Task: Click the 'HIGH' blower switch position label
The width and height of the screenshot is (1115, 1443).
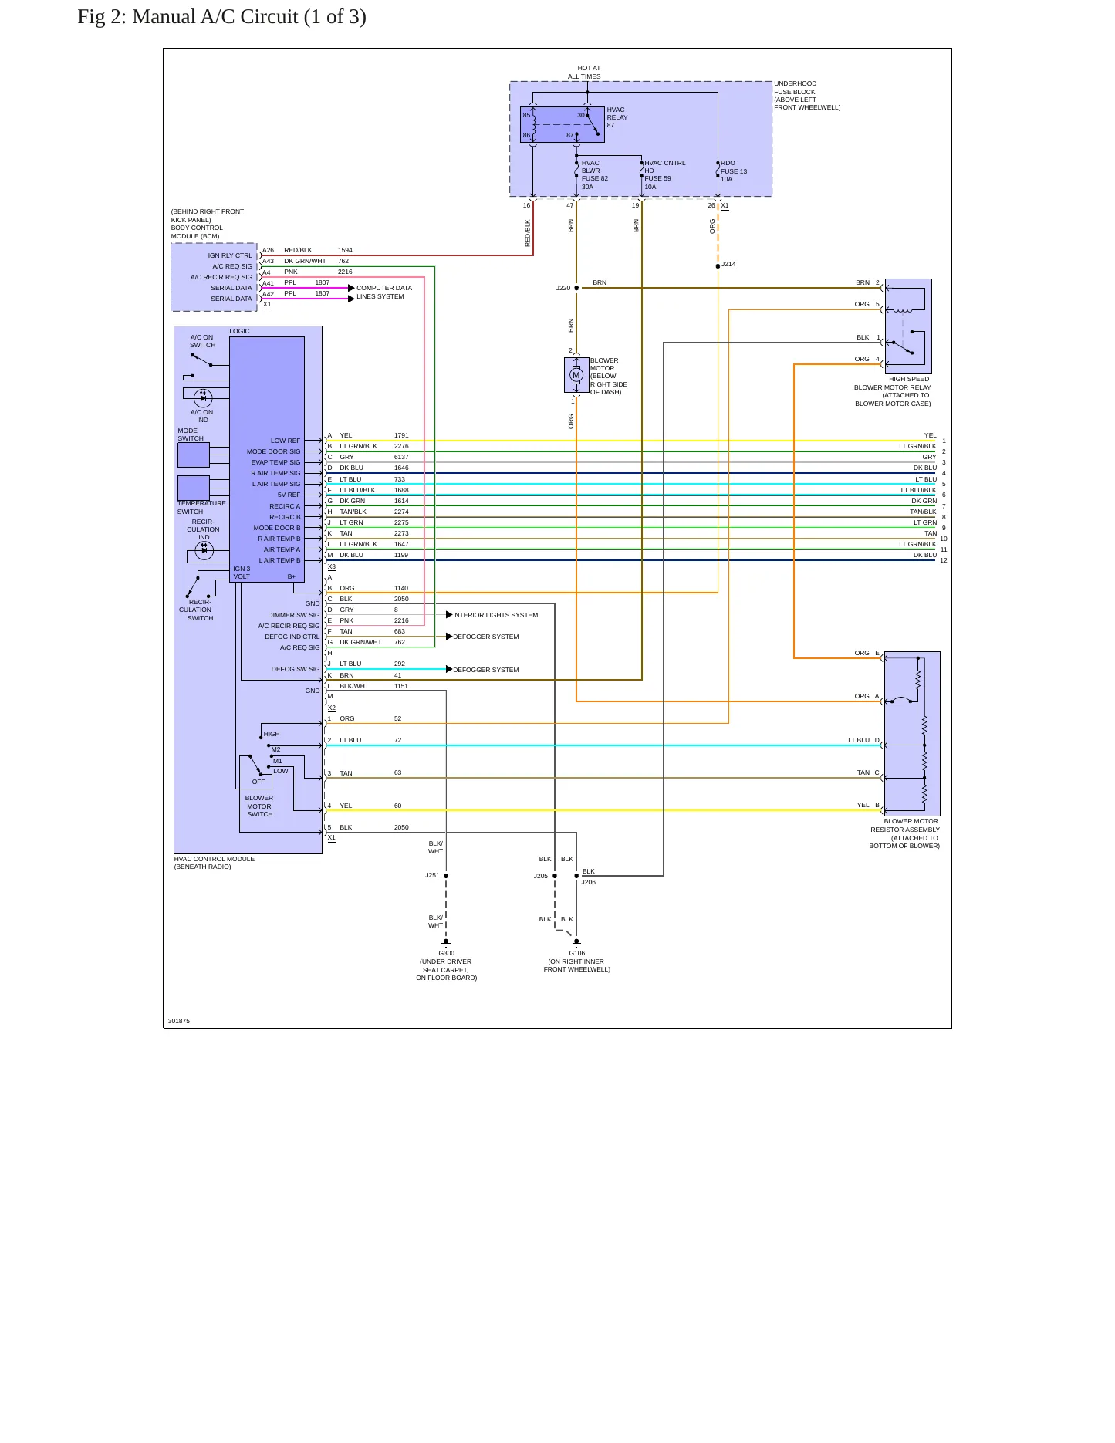Action: tap(272, 734)
